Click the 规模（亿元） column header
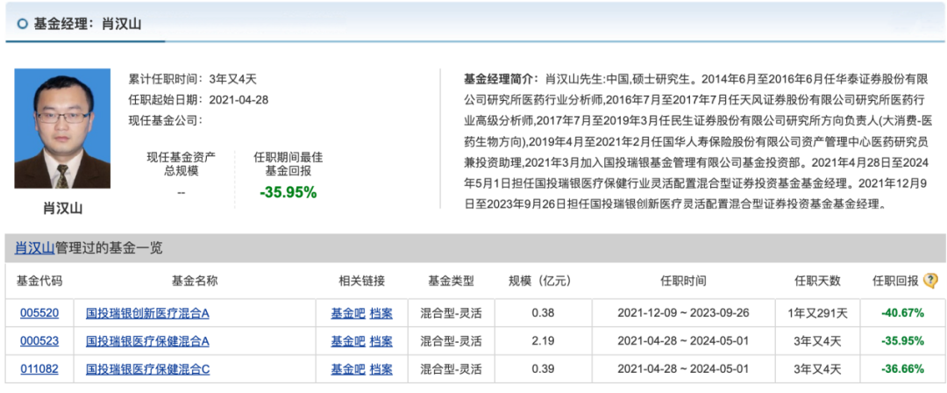The width and height of the screenshot is (947, 393). [x=540, y=281]
